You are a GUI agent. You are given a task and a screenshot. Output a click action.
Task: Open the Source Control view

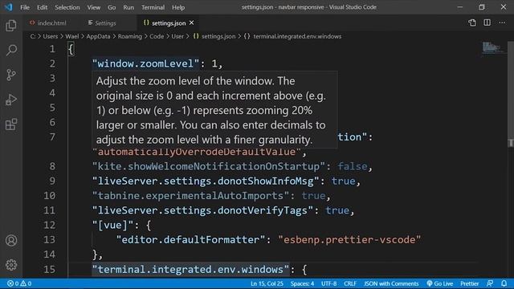[x=11, y=75]
